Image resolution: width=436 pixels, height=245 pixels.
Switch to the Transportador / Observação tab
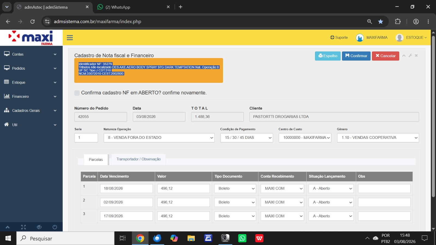point(138,159)
